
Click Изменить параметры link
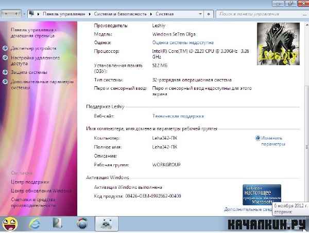(273, 141)
